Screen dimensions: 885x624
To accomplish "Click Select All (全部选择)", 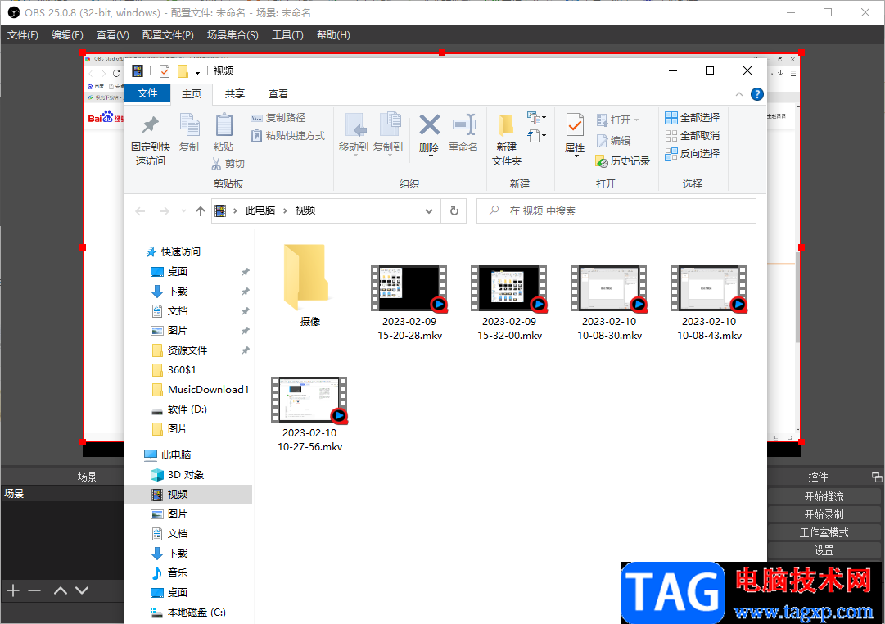I will 692,117.
